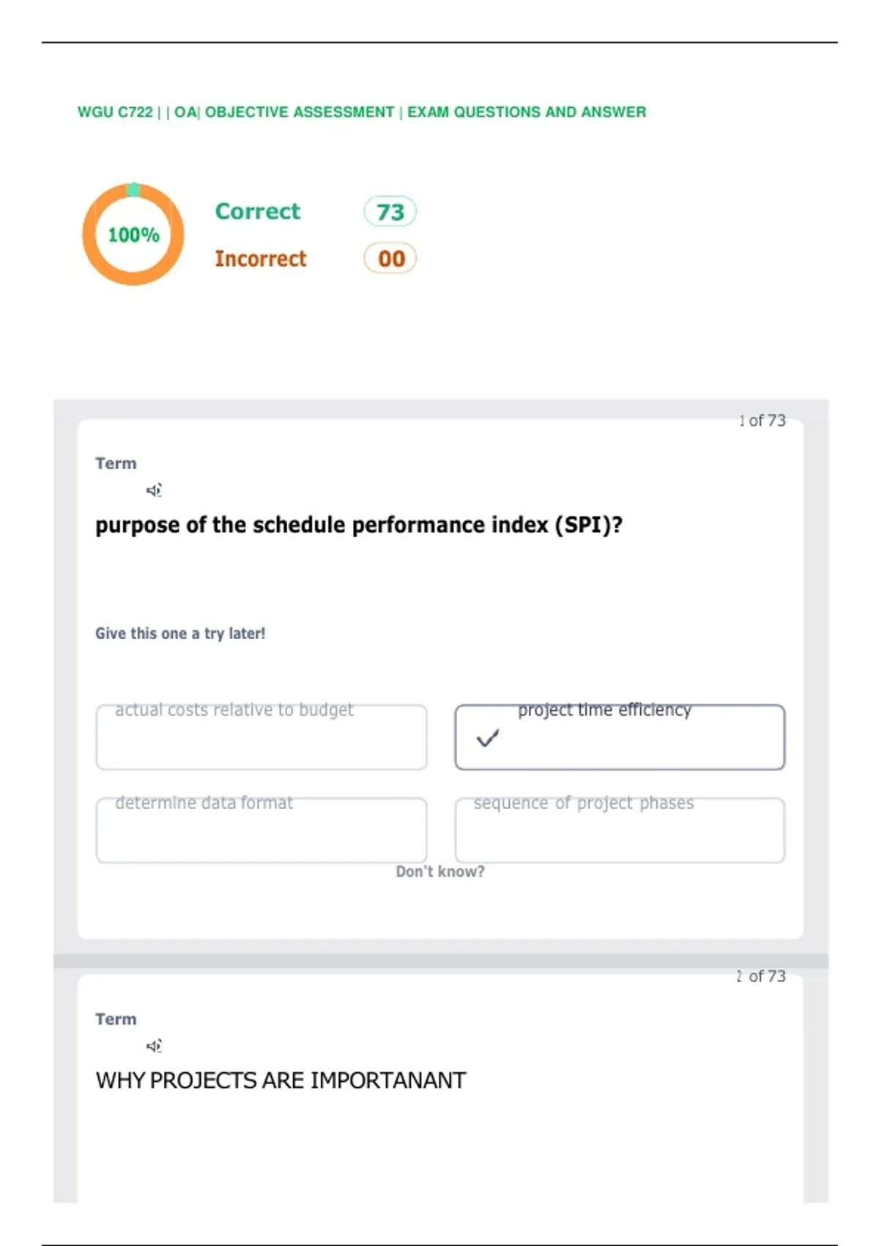Click the Incorrect count badge showing 00
The height and width of the screenshot is (1246, 879).
click(390, 259)
